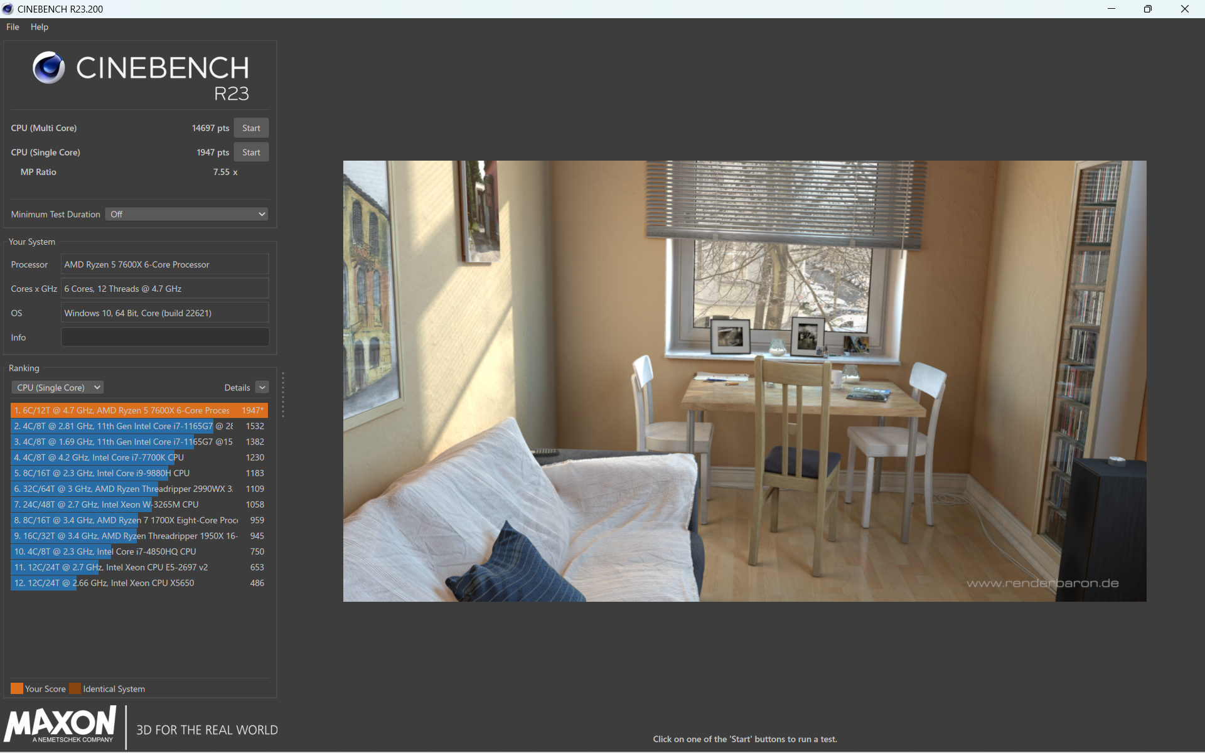Start the CPU Single Core test

pyautogui.click(x=251, y=152)
